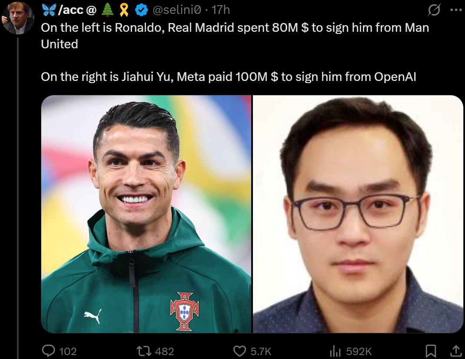Click the blue butterfly emoji in name

49,10
